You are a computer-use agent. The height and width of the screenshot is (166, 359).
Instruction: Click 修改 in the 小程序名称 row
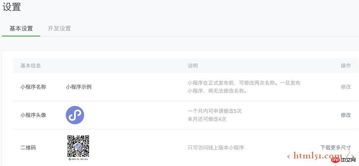346,87
